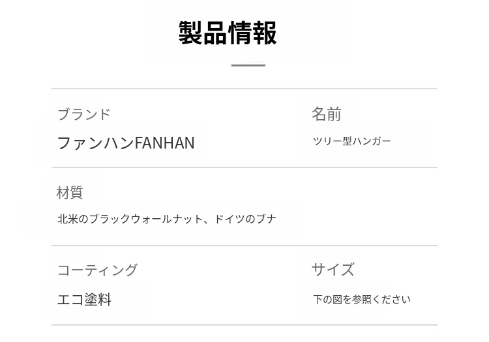Click the divider line between 材質 and コーティング

coord(244,246)
